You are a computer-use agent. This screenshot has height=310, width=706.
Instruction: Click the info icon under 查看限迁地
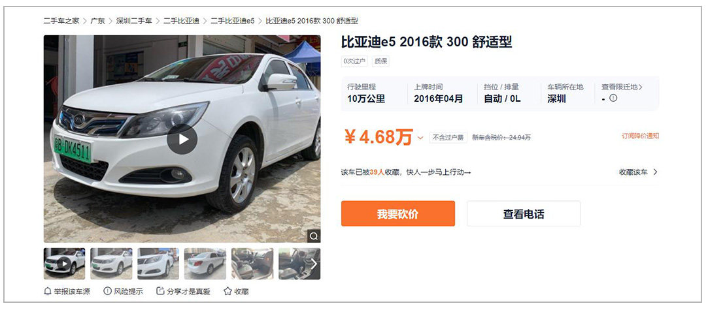[613, 99]
